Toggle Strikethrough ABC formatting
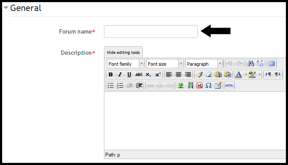The height and width of the screenshot is (165, 288). [139, 75]
